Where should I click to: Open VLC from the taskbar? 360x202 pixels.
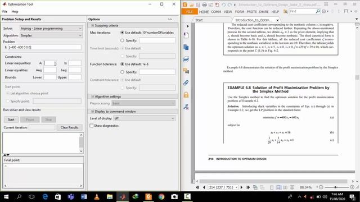(x=97, y=196)
